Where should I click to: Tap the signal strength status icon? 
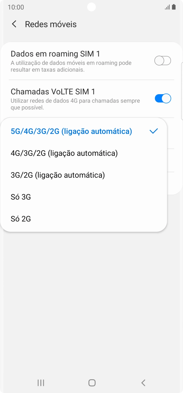[167, 7]
